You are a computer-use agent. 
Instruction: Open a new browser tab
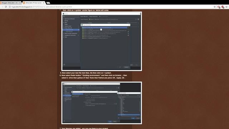coord(48,3)
